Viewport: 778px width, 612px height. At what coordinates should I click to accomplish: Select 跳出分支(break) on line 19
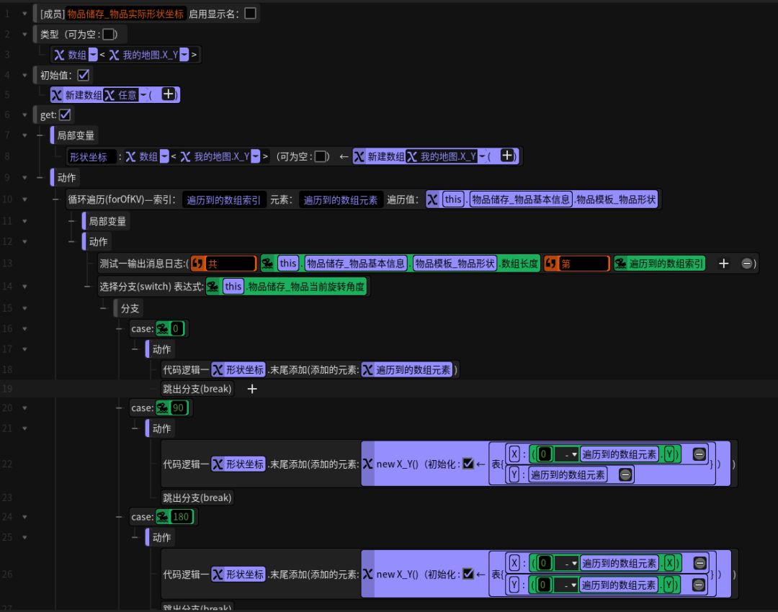click(197, 389)
